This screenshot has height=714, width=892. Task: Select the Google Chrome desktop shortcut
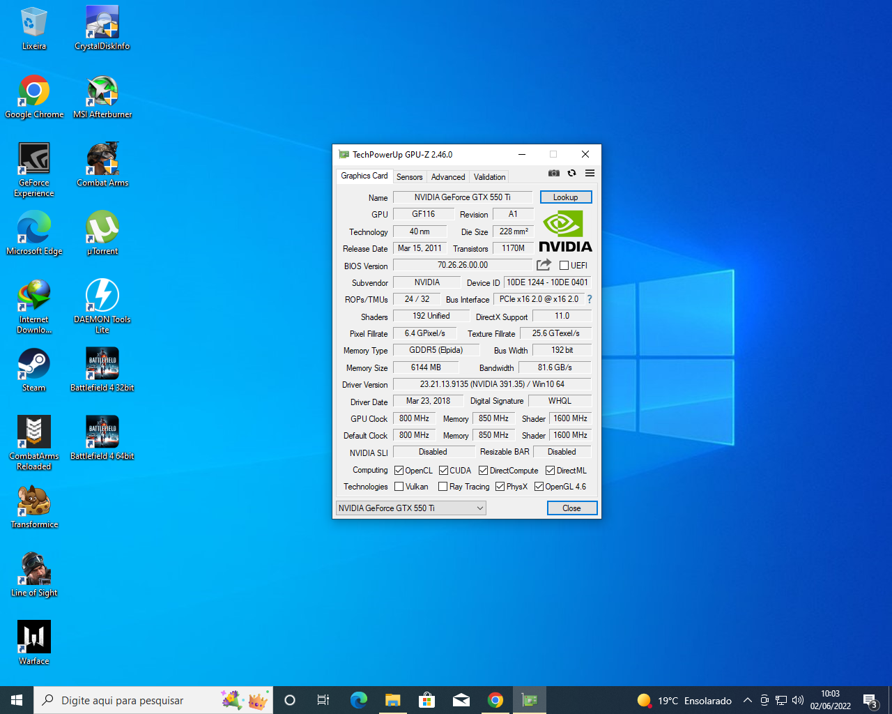(34, 96)
